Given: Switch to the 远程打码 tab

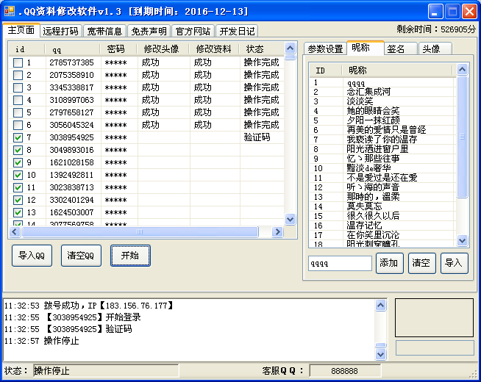Looking at the screenshot, I should click(60, 31).
